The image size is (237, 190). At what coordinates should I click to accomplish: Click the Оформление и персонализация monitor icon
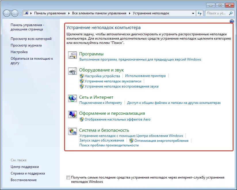tap(72, 115)
